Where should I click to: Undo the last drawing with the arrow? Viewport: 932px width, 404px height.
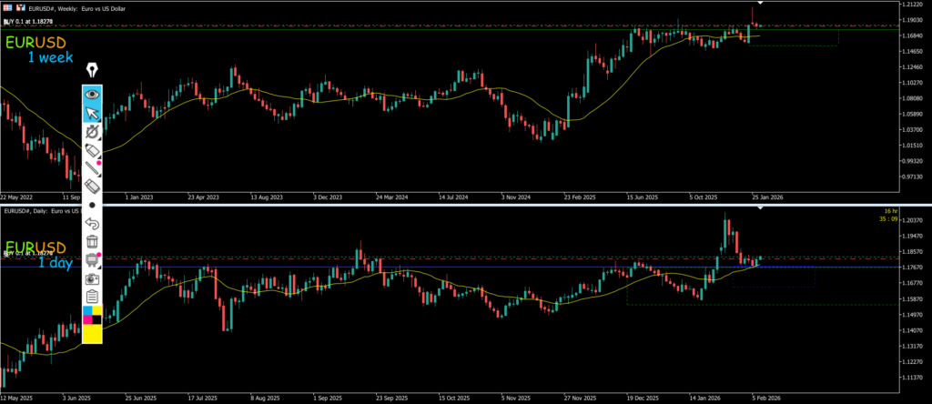point(92,223)
